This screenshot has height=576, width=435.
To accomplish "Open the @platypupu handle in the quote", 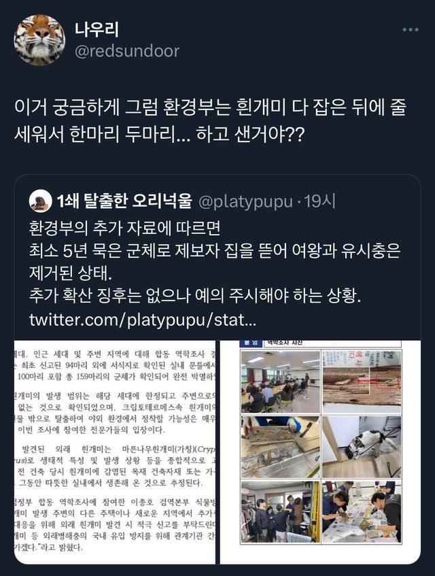I will click(x=245, y=202).
